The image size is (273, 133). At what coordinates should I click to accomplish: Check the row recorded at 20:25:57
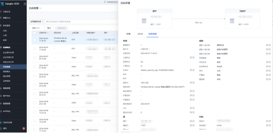click(x=34, y=76)
